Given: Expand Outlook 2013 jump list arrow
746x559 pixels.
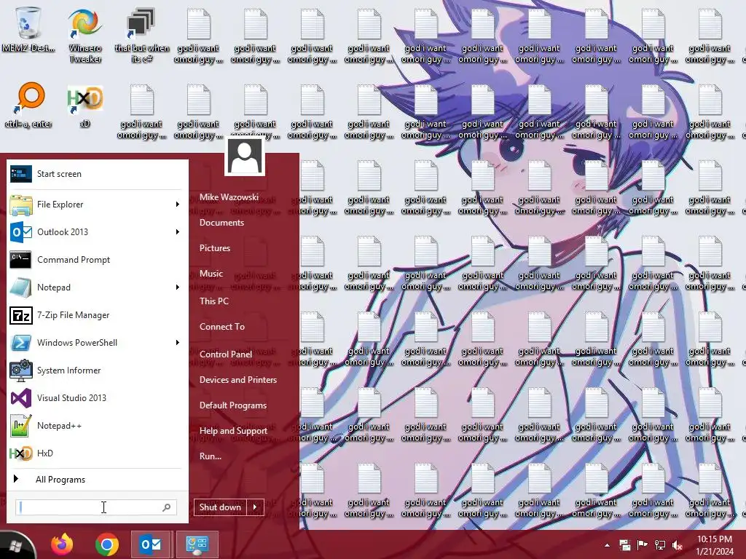Looking at the screenshot, I should (x=178, y=232).
